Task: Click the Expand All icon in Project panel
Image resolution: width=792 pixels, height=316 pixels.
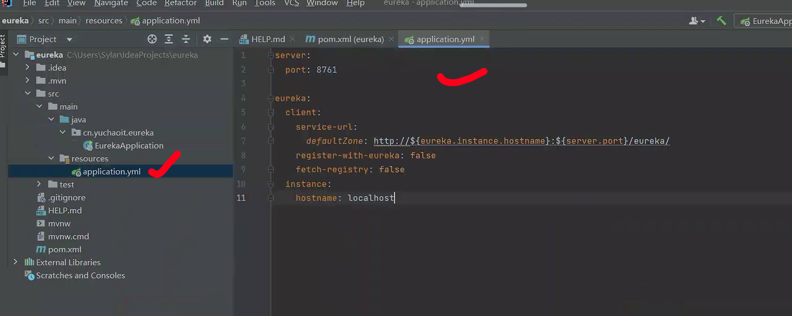Action: tap(169, 39)
